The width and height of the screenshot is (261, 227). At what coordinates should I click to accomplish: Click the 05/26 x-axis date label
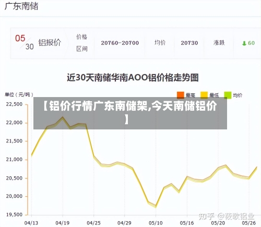[x=249, y=223]
